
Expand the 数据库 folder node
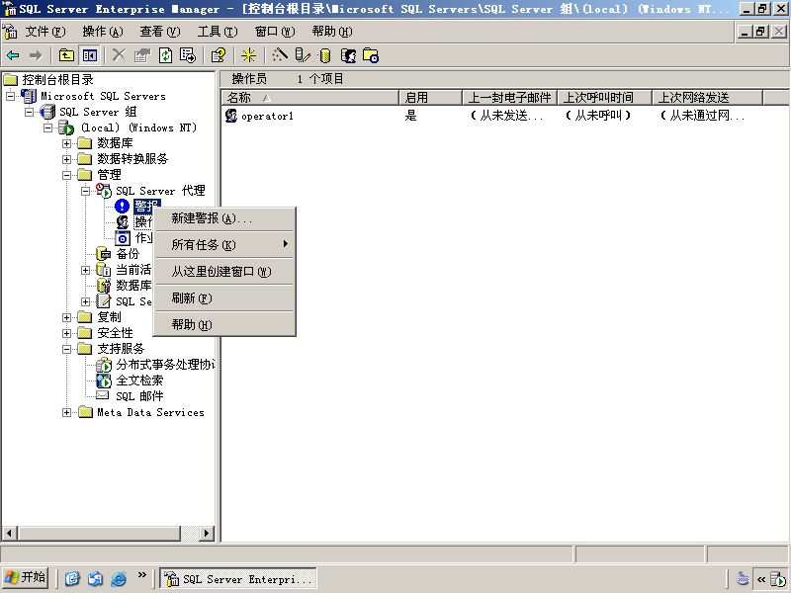click(66, 143)
